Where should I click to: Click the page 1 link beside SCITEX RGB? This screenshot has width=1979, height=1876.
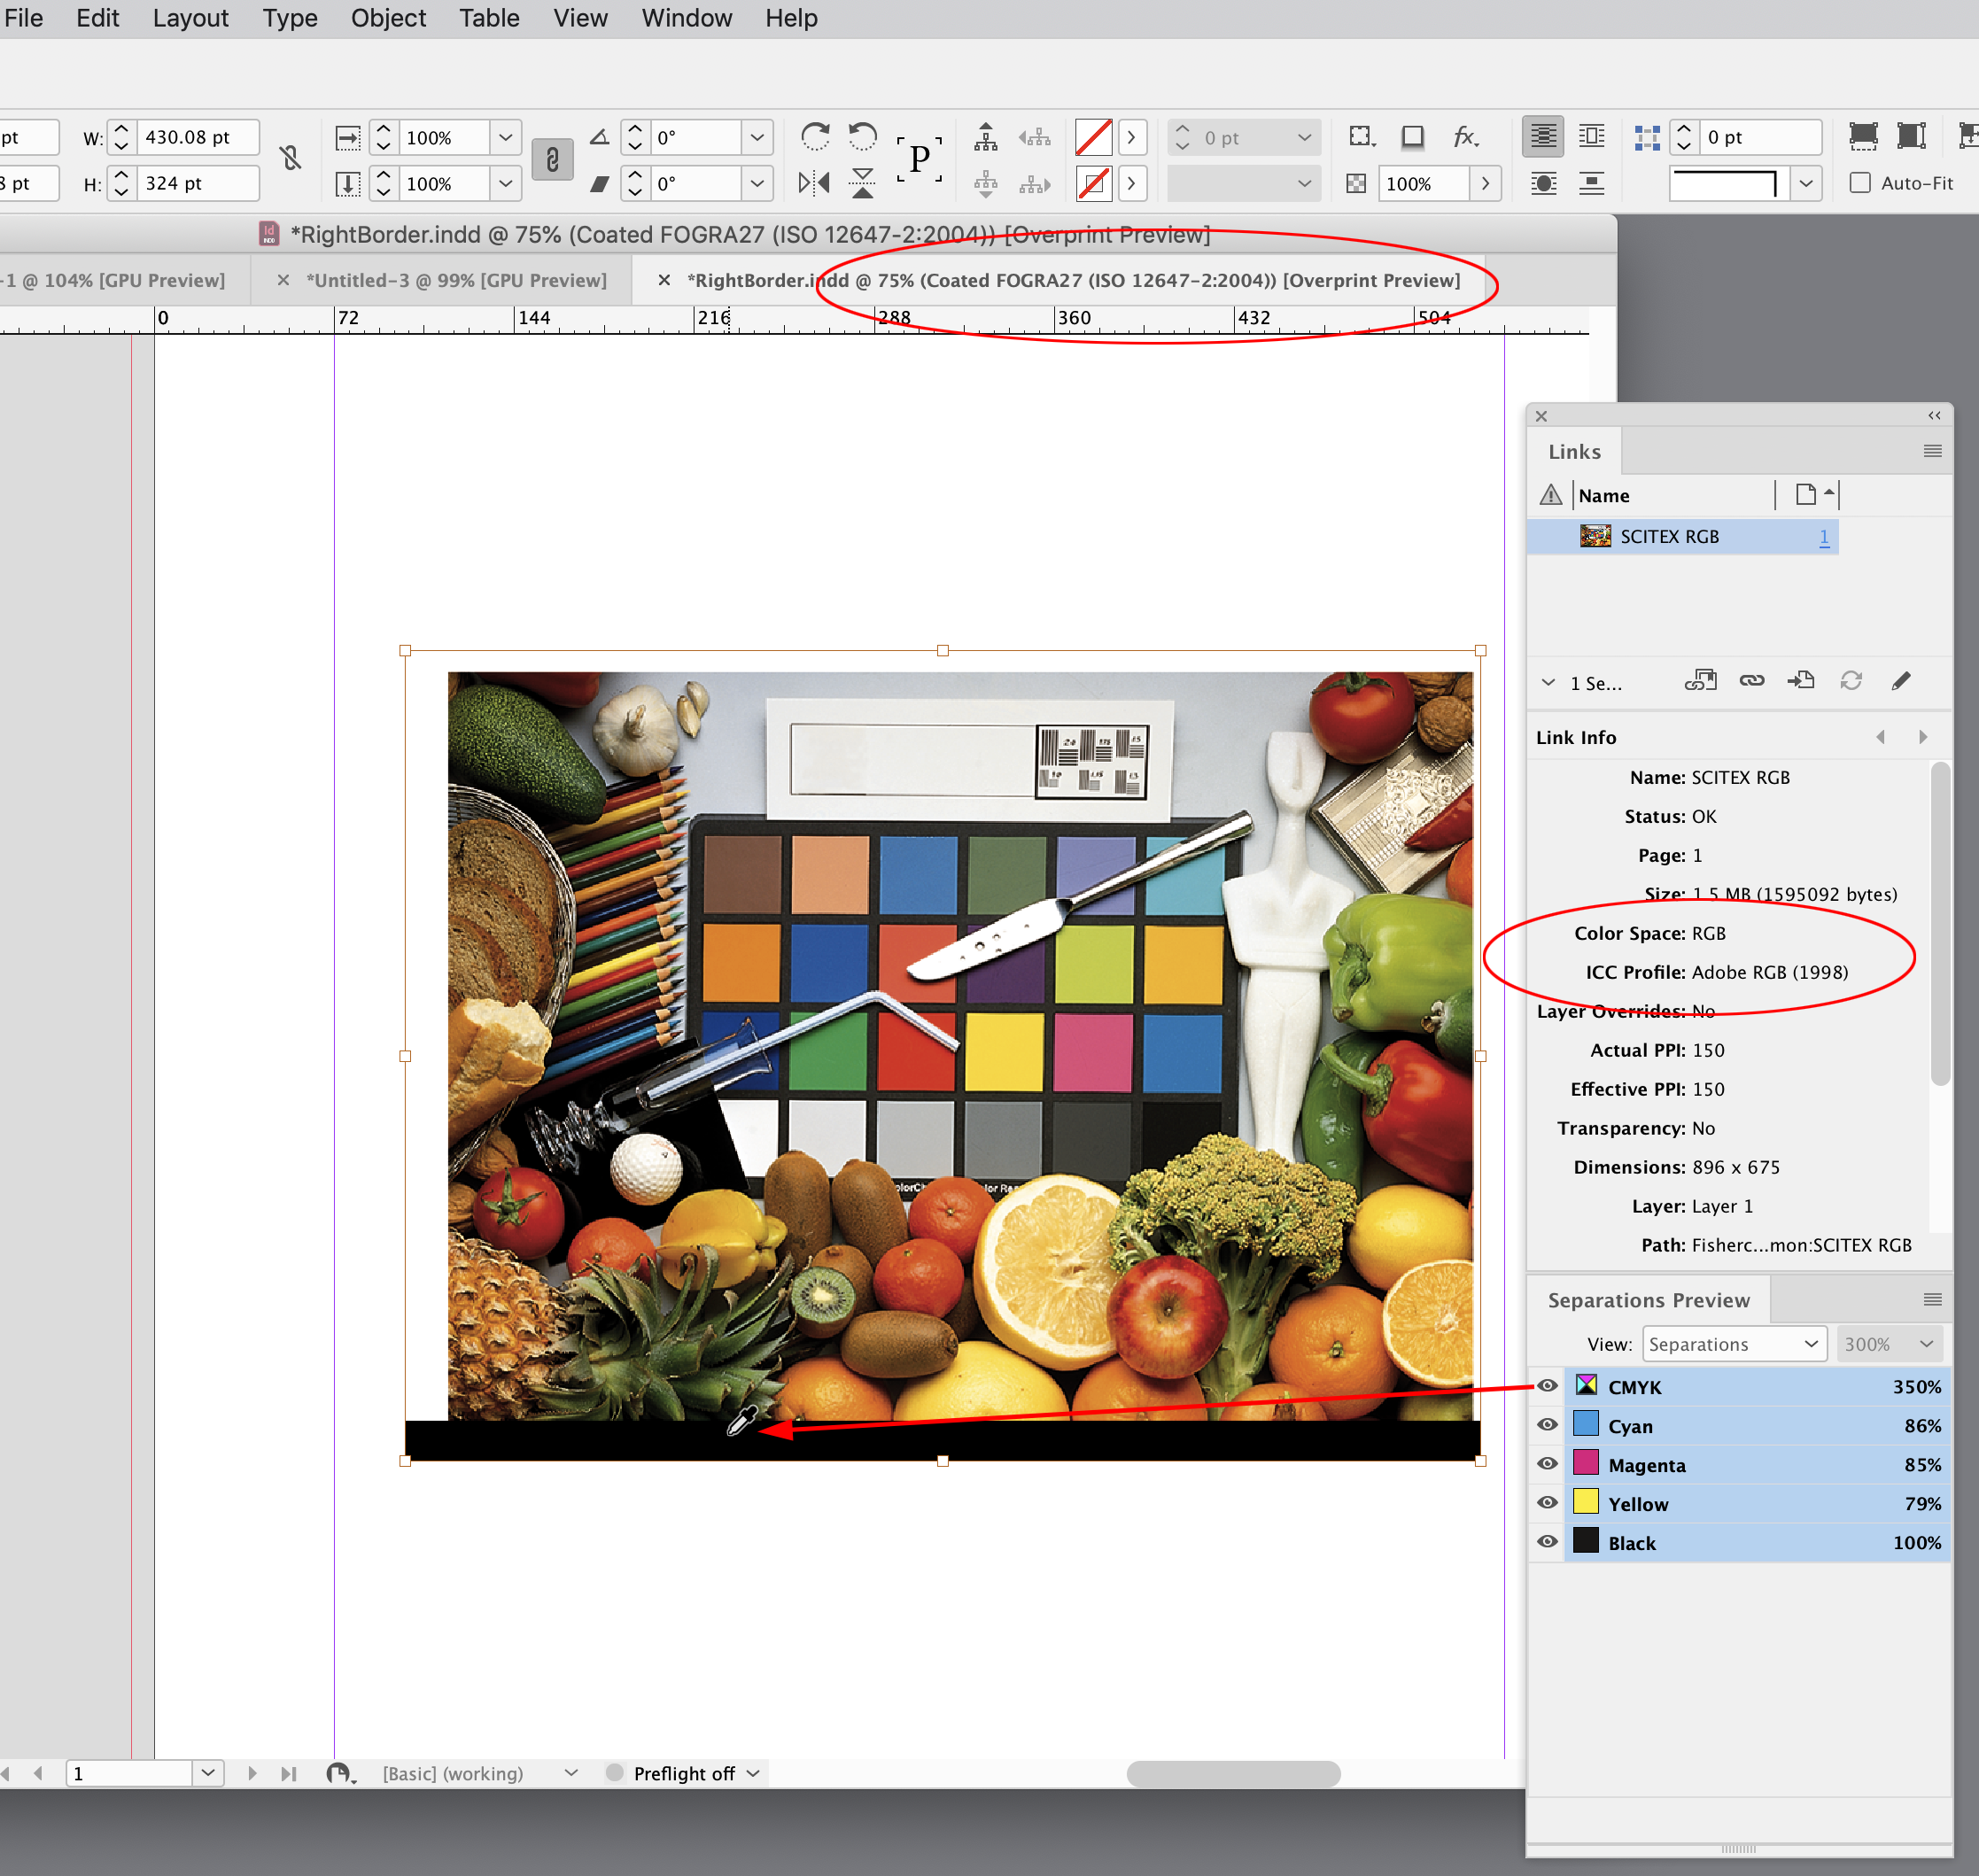pos(1824,537)
